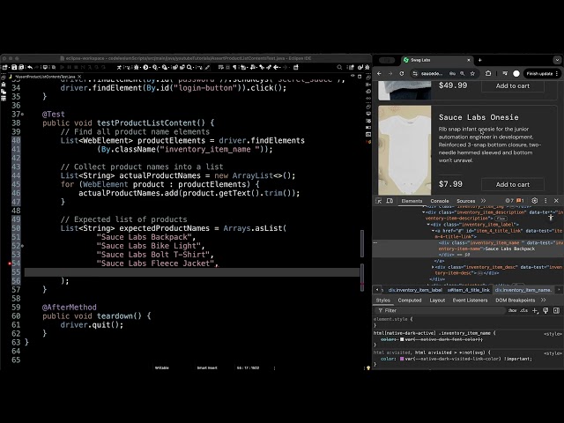This screenshot has width=564, height=423.
Task: Click the div.inventory_item_label breadcrumb
Action: pyautogui.click(x=415, y=290)
